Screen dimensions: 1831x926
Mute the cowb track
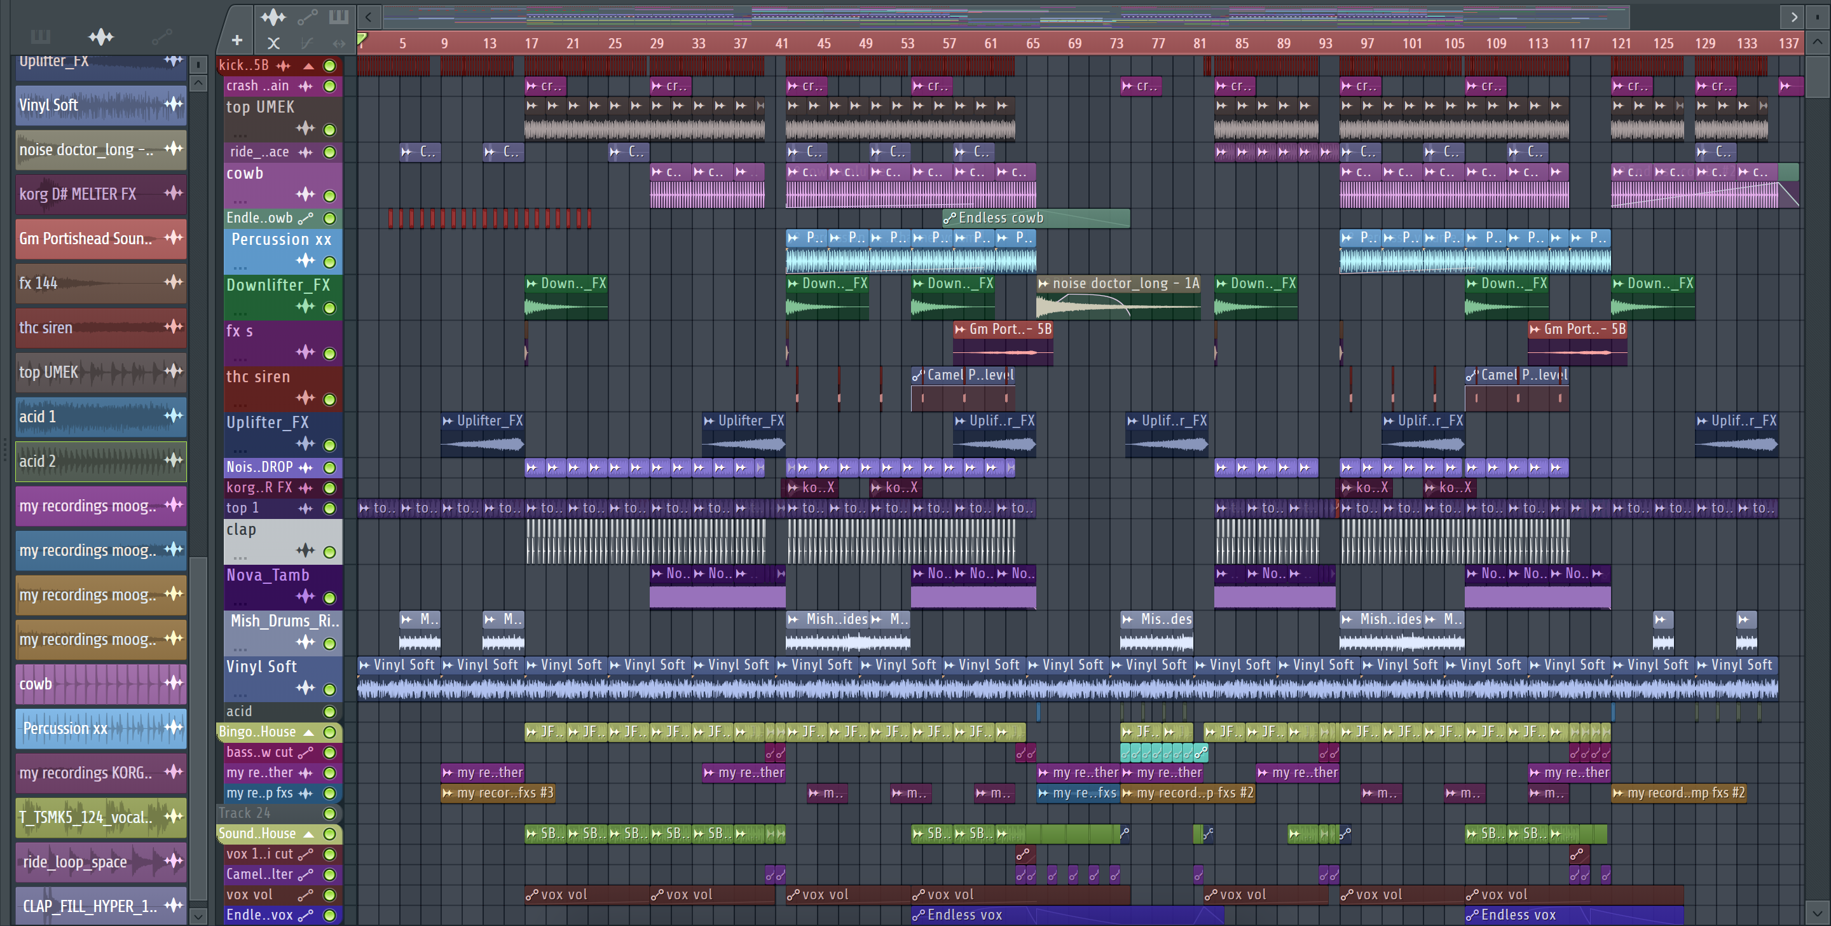tap(330, 196)
